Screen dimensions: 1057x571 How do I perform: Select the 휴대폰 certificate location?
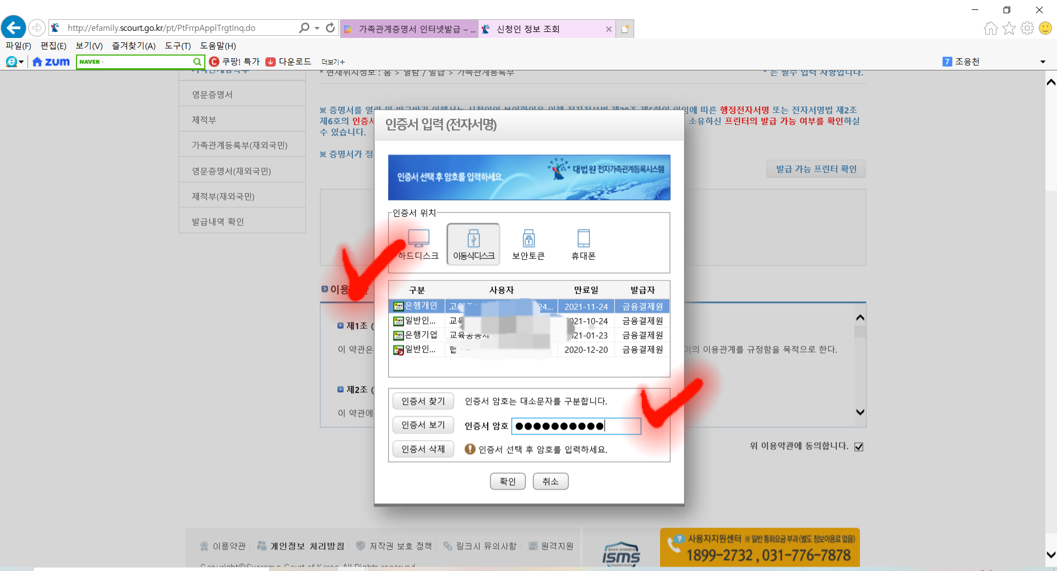[x=584, y=244]
